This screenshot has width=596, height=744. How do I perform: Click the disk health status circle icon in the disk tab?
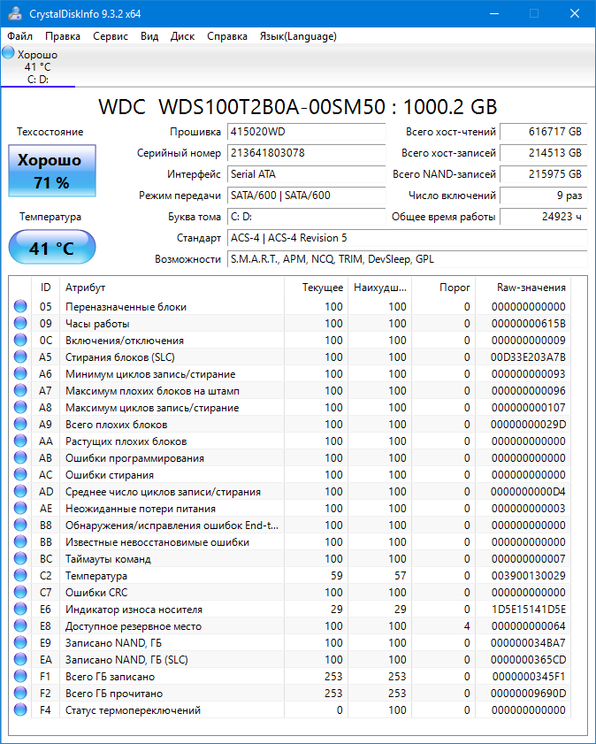9,53
